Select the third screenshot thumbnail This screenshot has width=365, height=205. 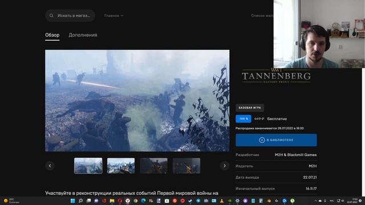[x=153, y=166]
